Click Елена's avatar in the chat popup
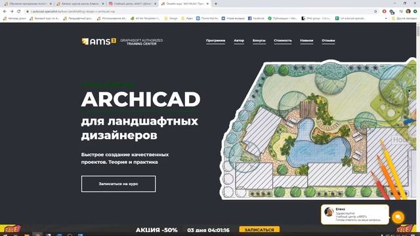Viewport: 420px width, 236px height. tap(329, 211)
